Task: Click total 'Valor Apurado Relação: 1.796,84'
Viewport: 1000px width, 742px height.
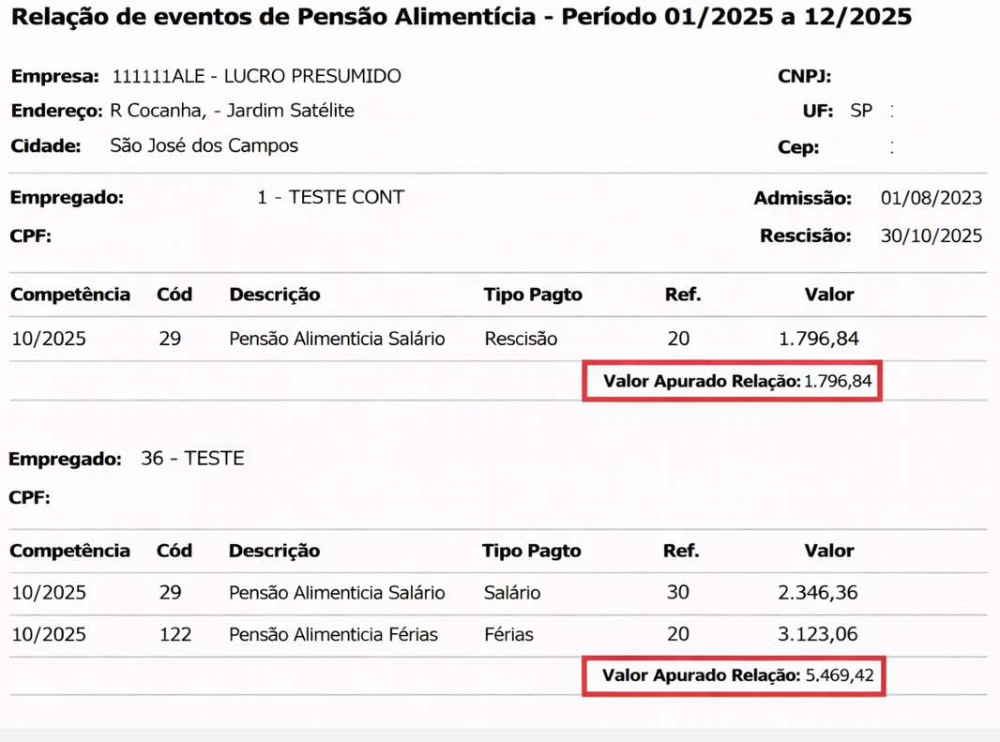Action: (x=732, y=381)
